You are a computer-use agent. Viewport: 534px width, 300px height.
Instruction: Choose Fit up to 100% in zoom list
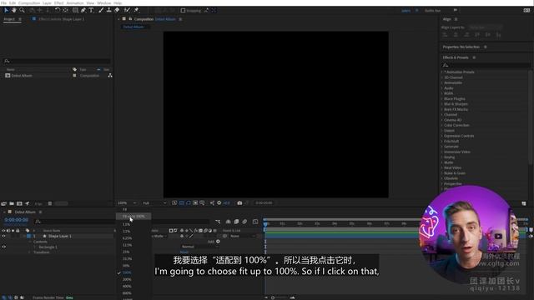(133, 217)
